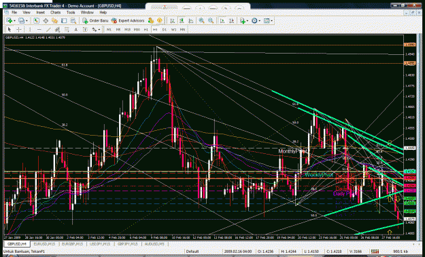
Task: Switch chart to D1 timeframe
Action: (165, 29)
